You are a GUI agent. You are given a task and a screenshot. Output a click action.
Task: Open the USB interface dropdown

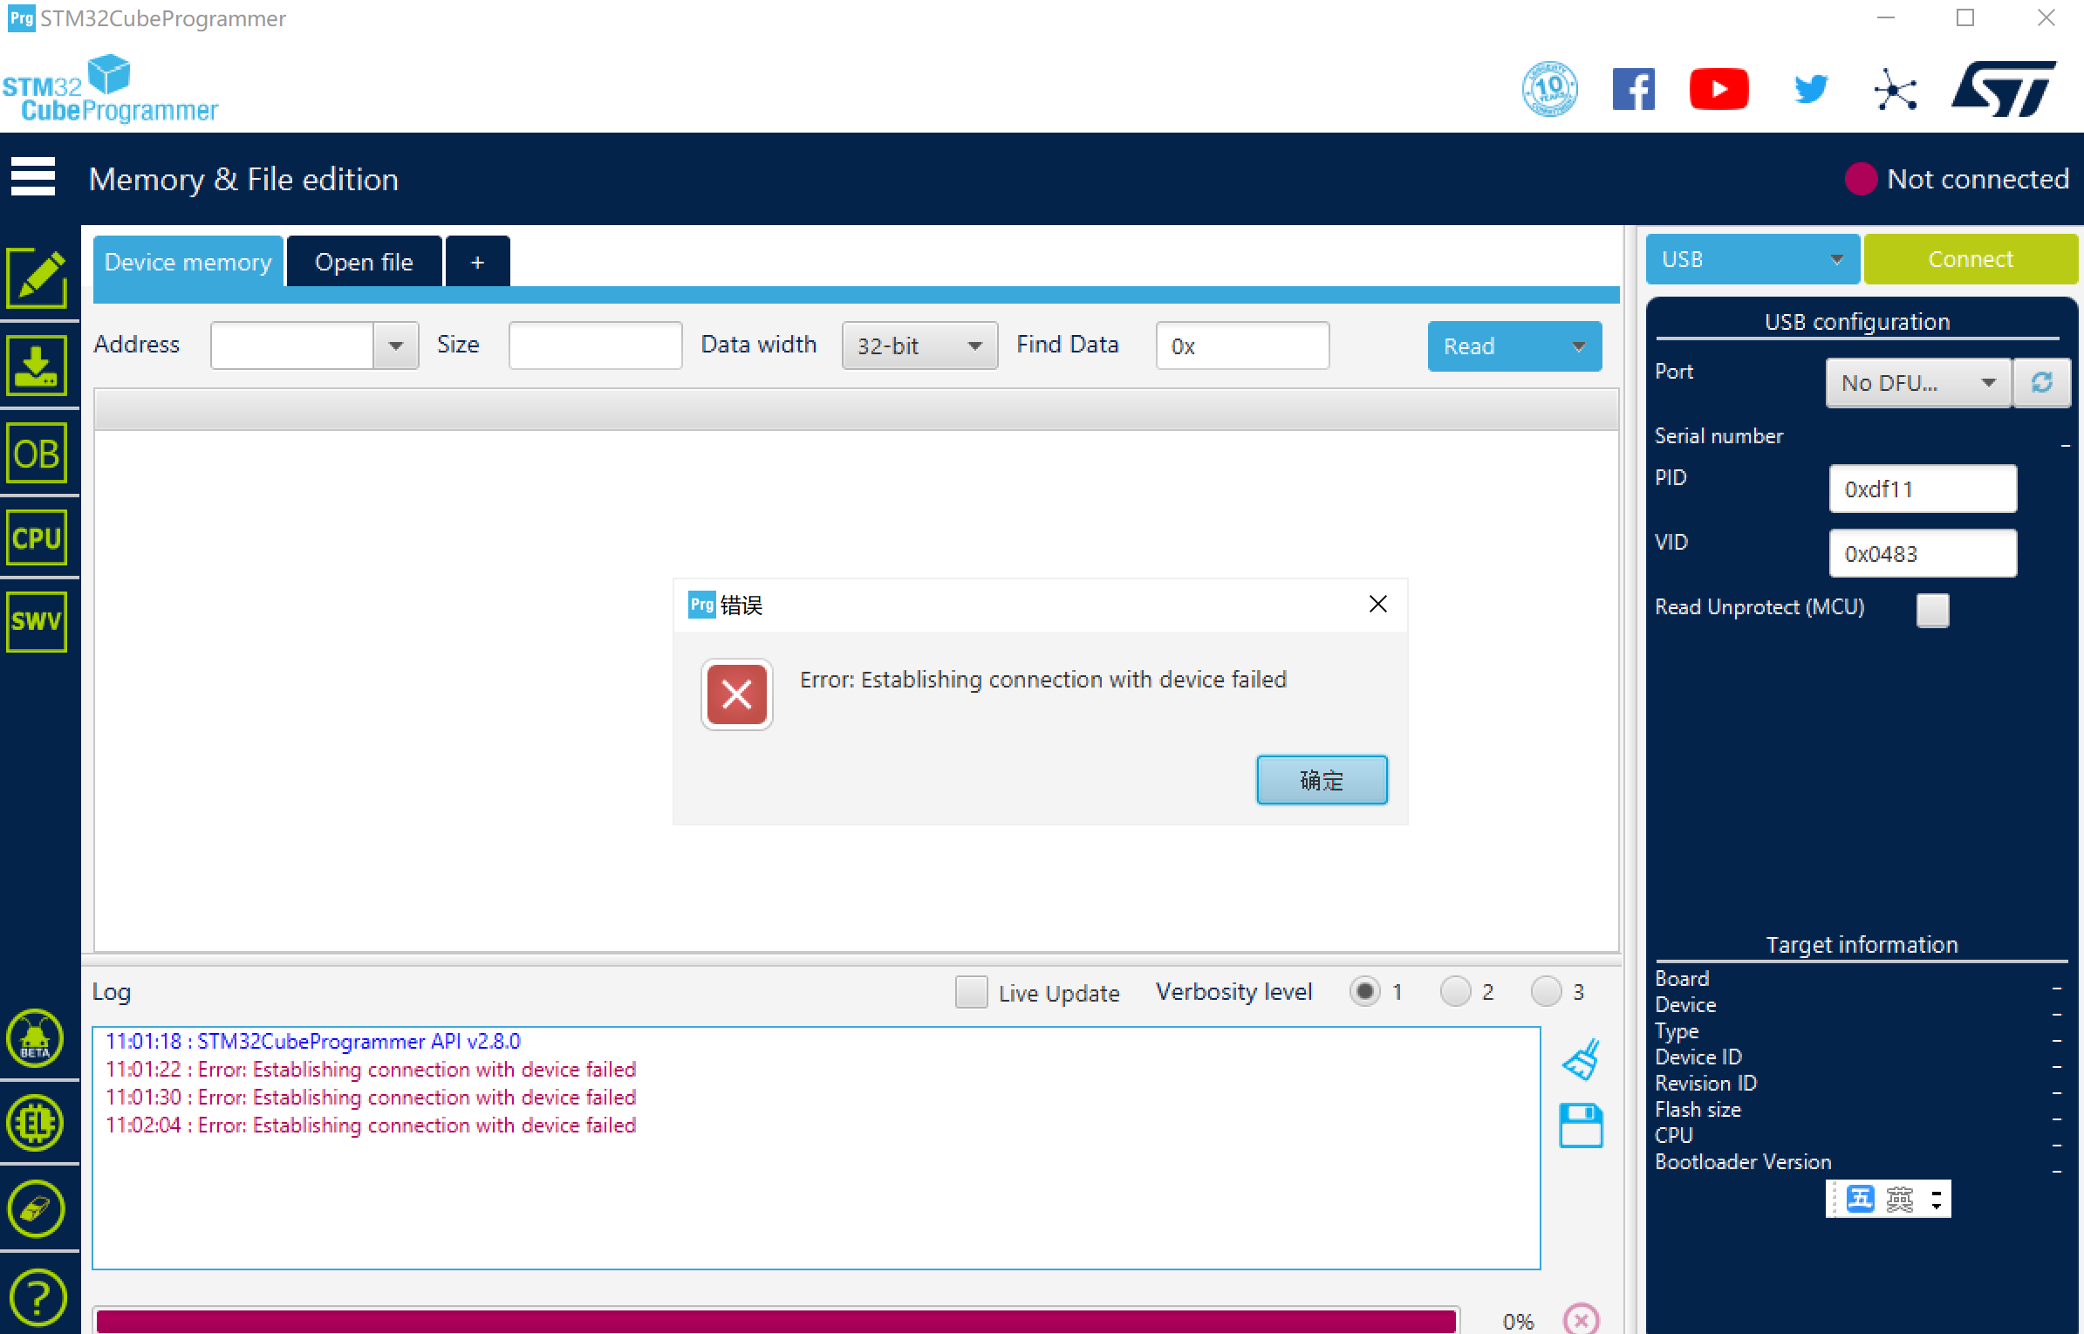click(1753, 259)
